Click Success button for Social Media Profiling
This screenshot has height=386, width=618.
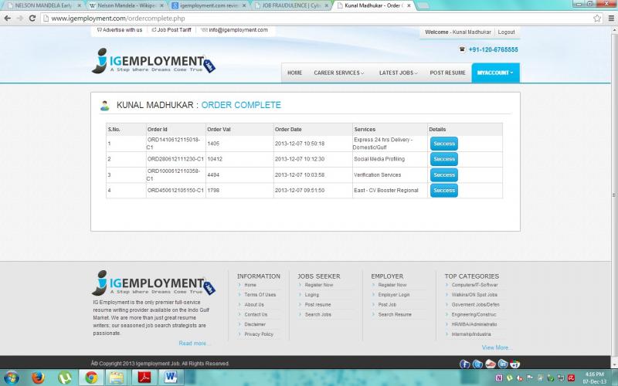(443, 159)
